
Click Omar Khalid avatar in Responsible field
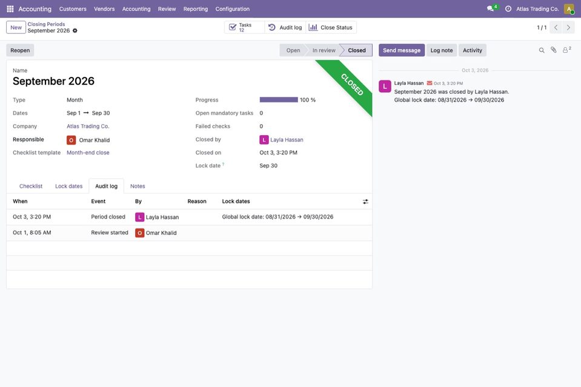tap(71, 140)
